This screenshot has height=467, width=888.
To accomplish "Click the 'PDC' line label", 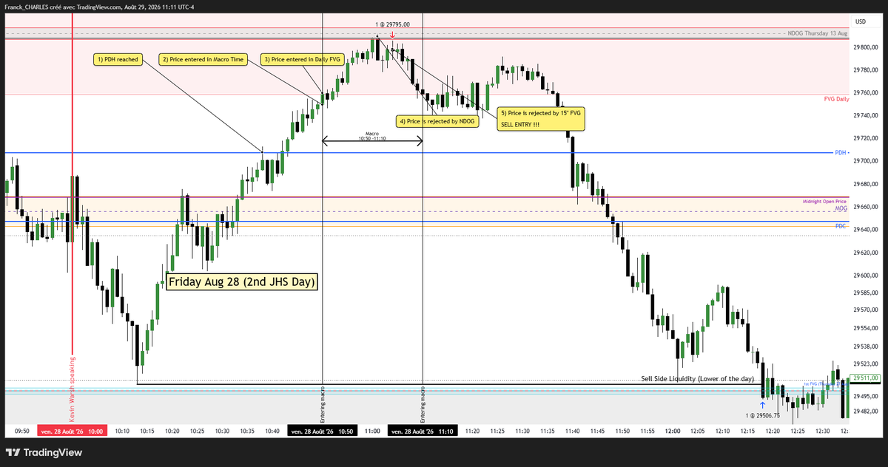I will [x=841, y=225].
